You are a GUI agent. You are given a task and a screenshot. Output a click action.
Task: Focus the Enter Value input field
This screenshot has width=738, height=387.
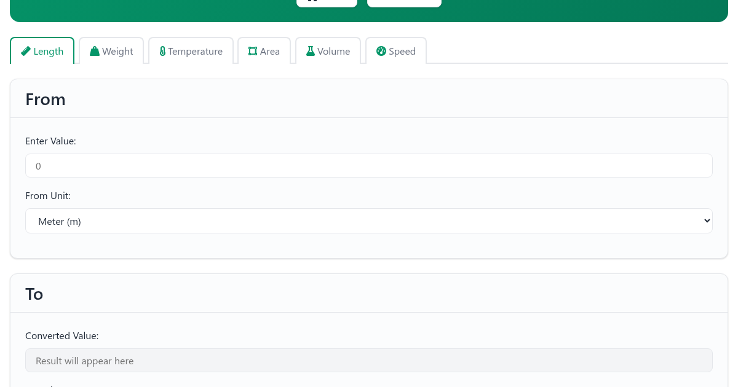pyautogui.click(x=369, y=166)
